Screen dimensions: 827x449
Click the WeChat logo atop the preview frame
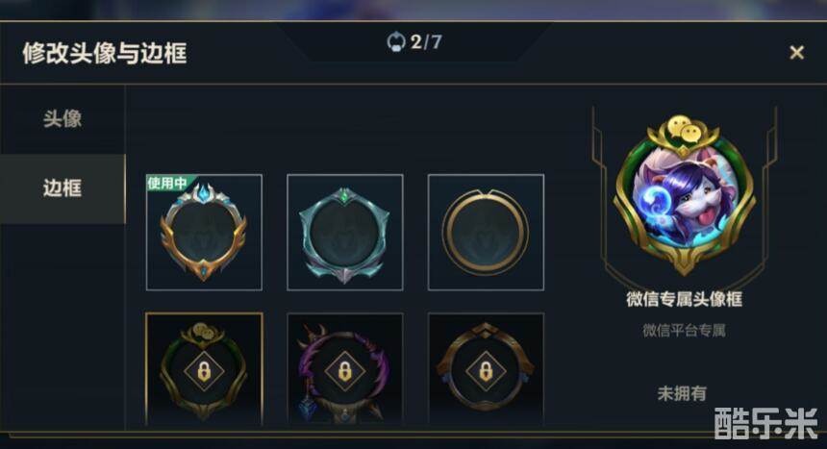pos(684,129)
